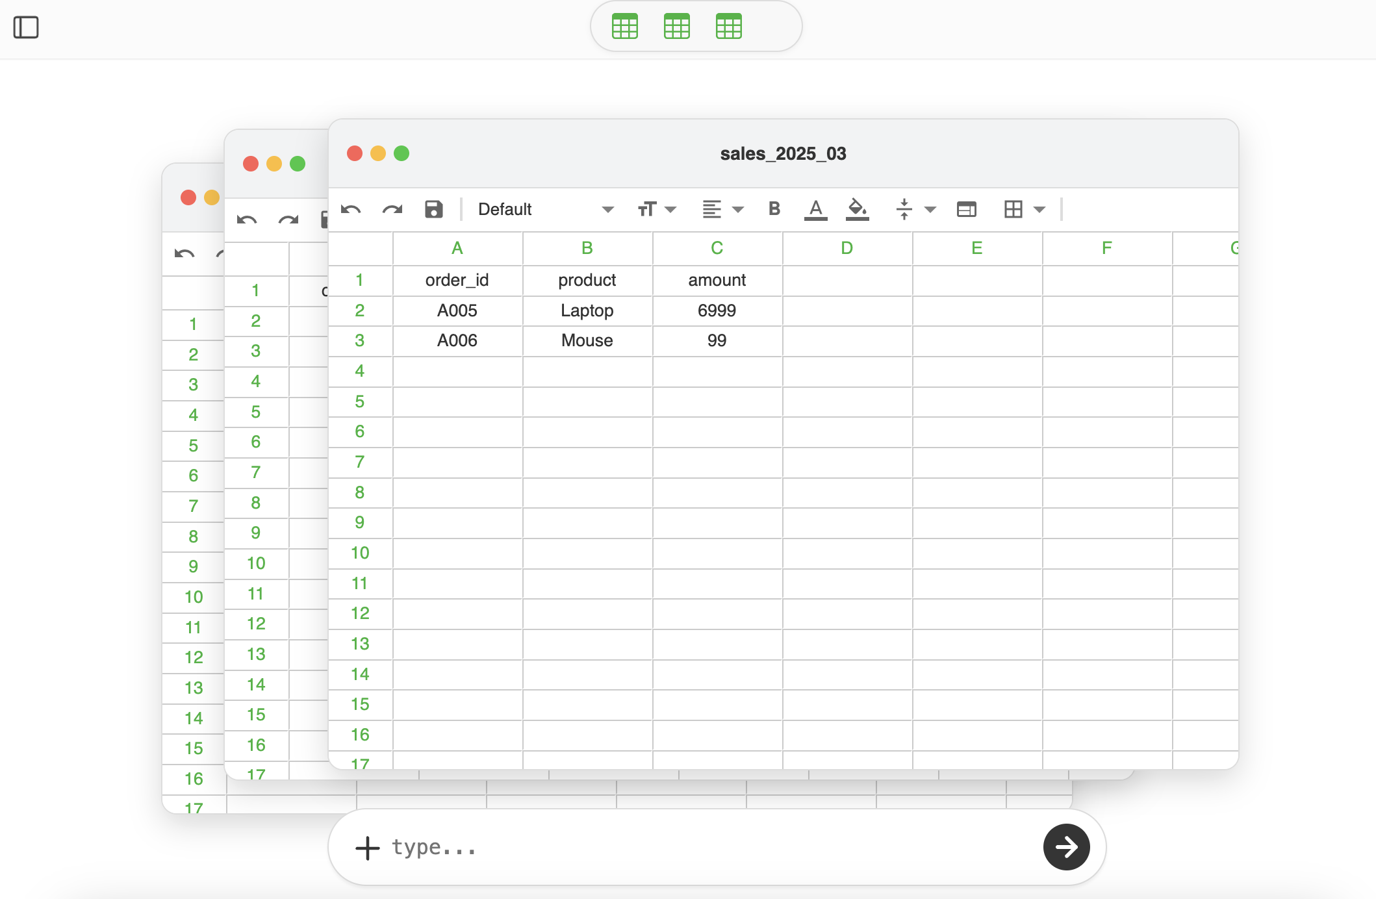The image size is (1376, 899).
Task: Open the first spreadsheet icon in top switcher
Action: [x=625, y=27]
